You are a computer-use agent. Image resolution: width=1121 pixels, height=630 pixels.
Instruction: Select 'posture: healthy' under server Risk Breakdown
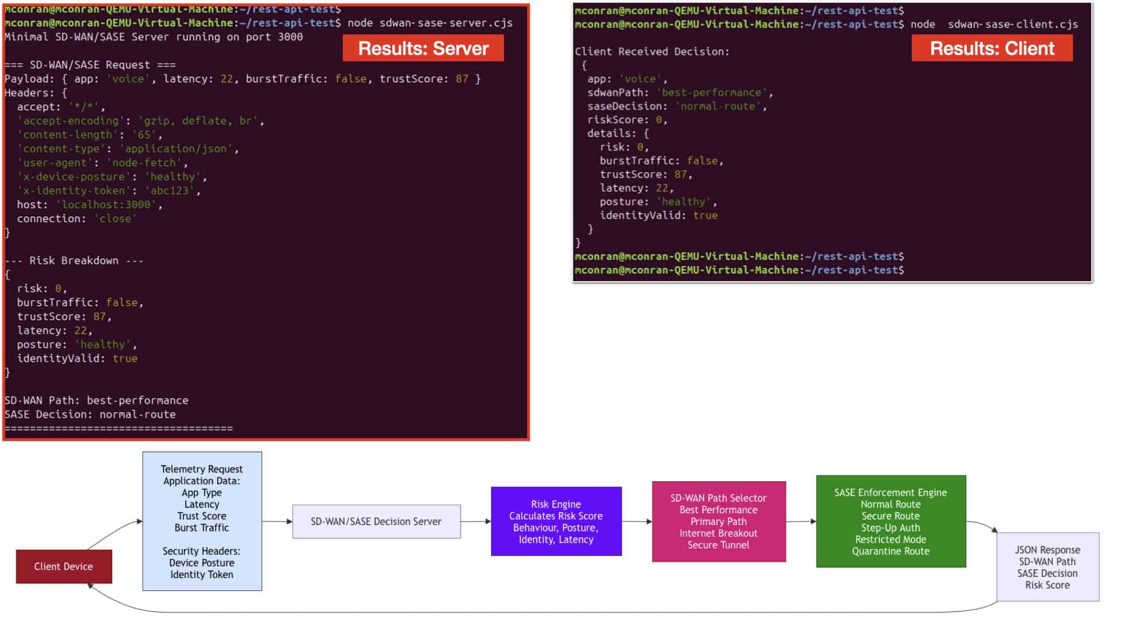[x=76, y=345]
